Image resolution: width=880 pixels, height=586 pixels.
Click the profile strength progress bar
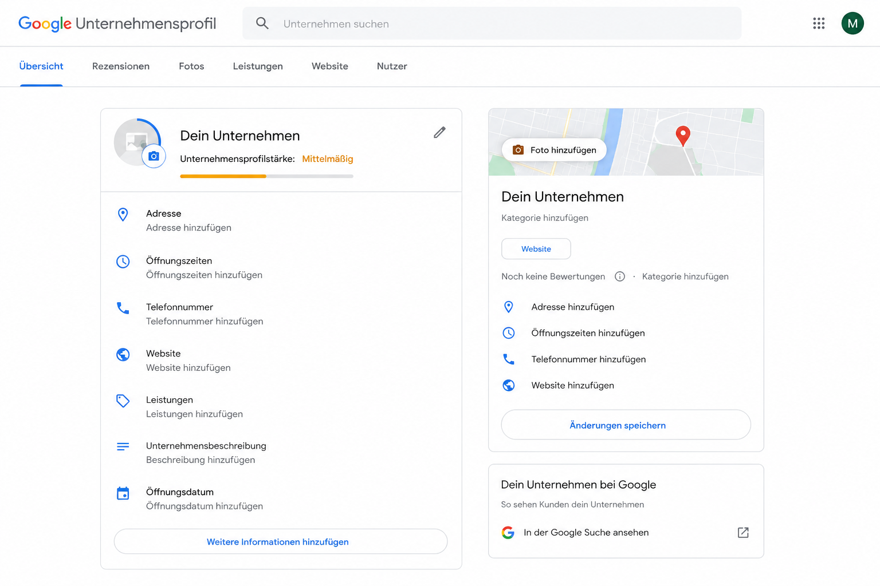tap(266, 176)
